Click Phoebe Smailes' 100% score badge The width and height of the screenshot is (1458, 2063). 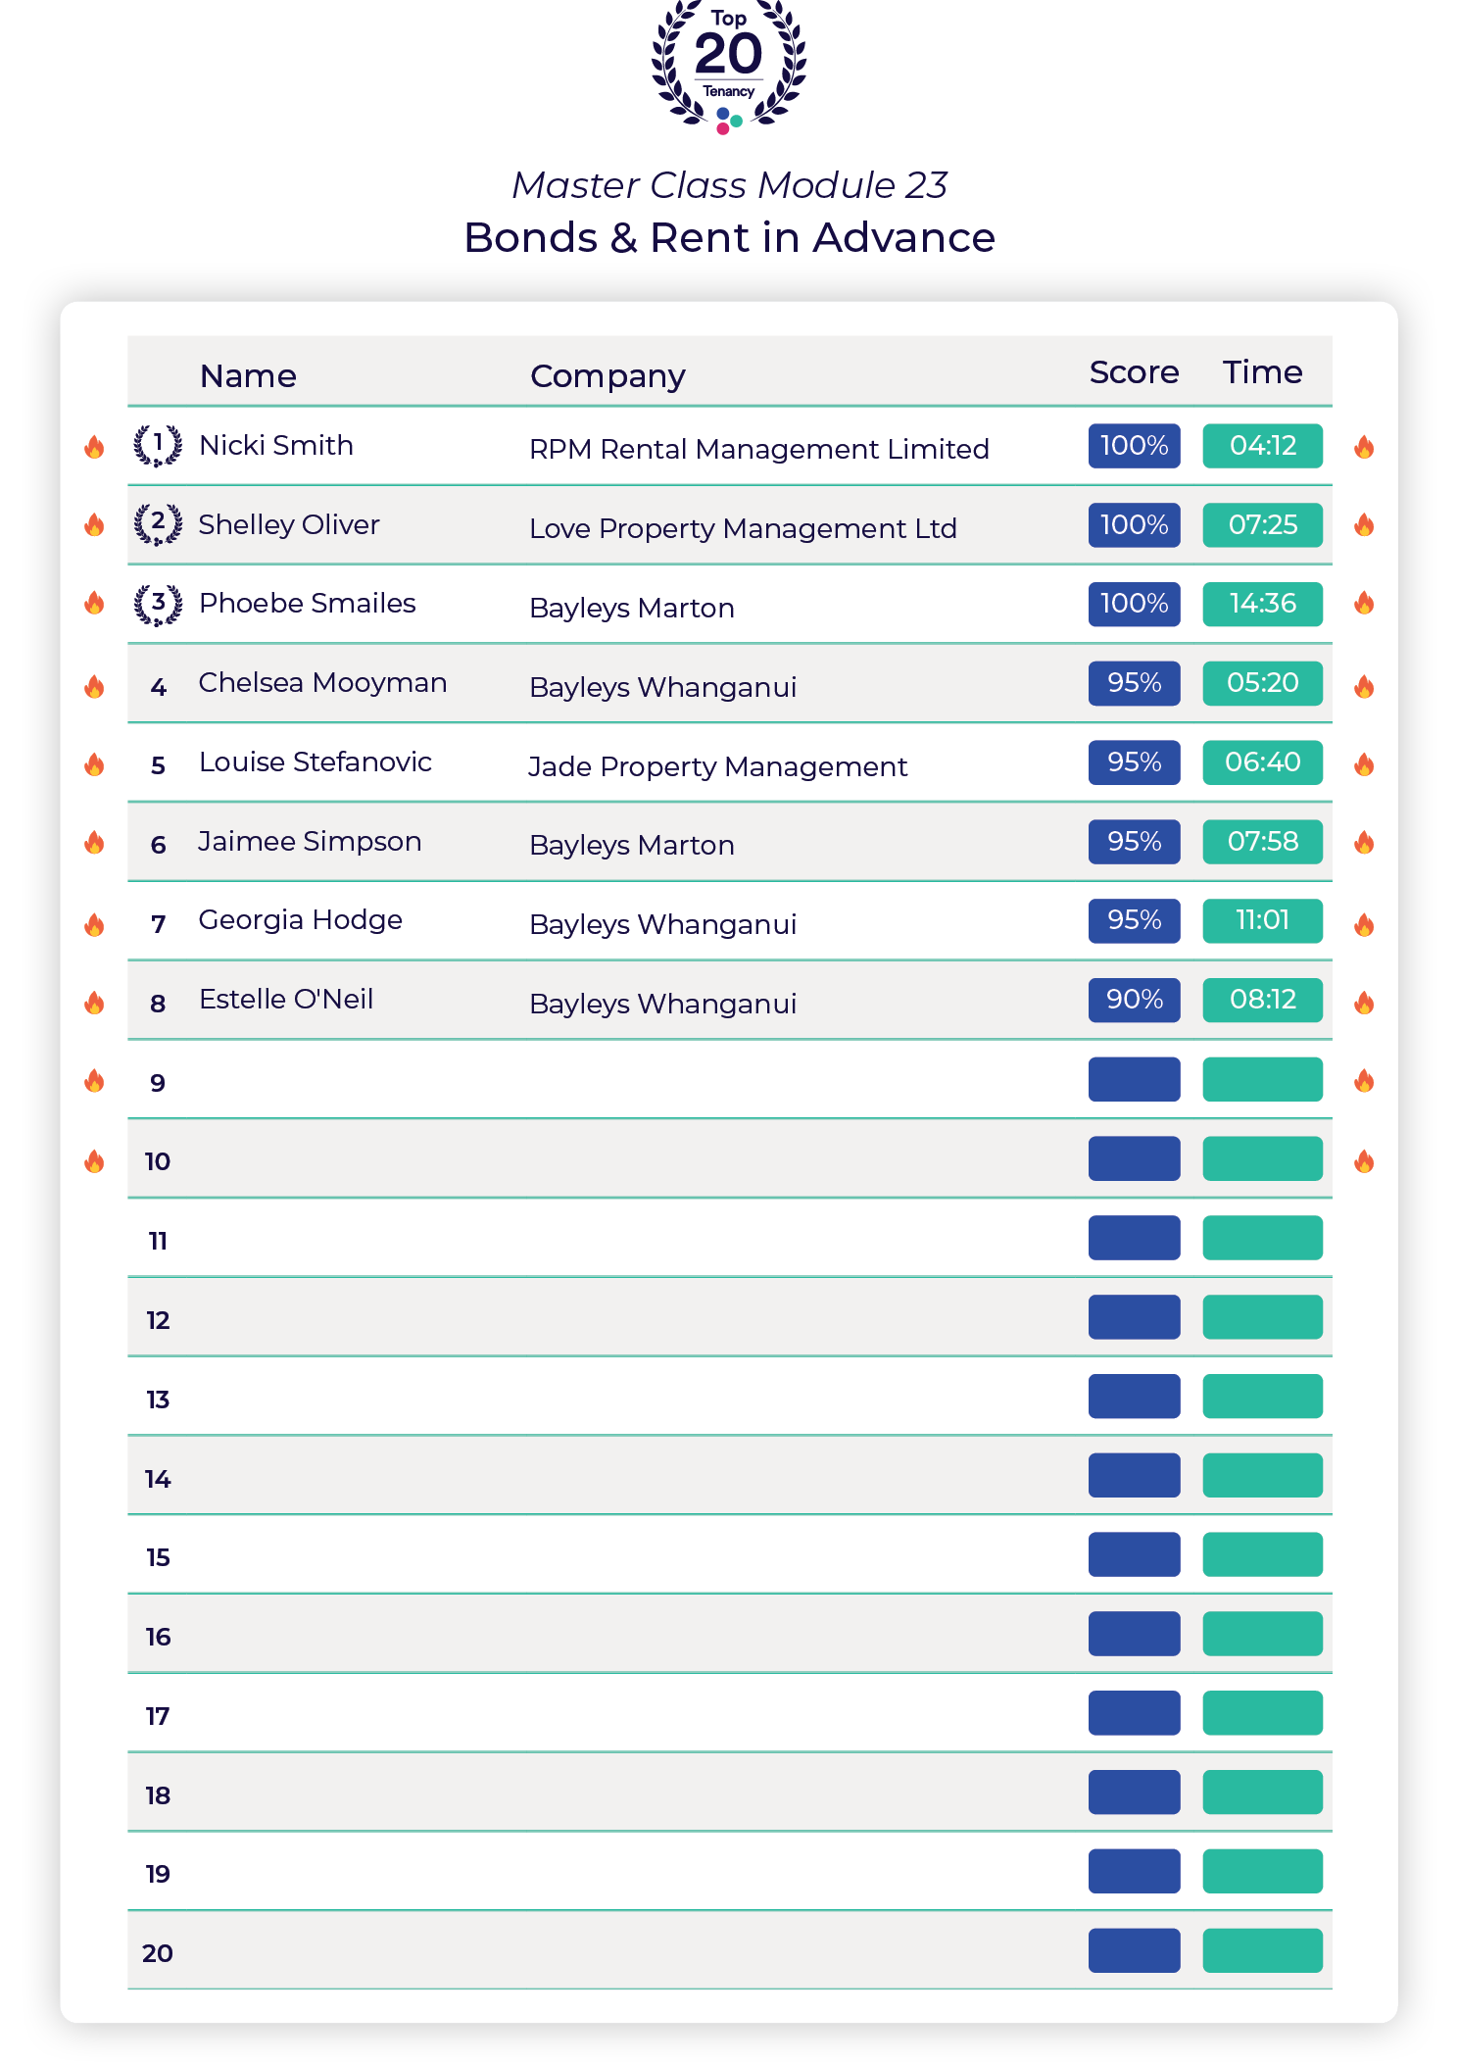coord(1134,604)
